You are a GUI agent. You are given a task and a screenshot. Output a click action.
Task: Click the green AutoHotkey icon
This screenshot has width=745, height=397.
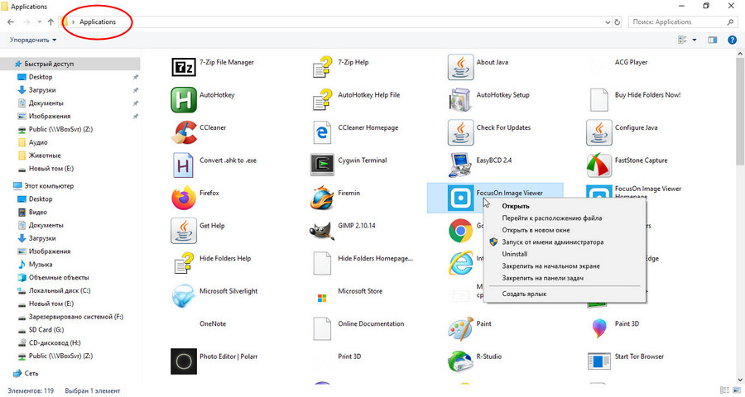184,100
